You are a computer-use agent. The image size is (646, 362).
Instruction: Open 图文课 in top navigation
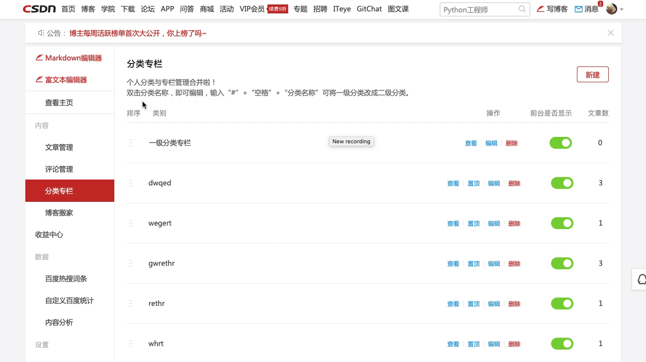click(x=398, y=9)
